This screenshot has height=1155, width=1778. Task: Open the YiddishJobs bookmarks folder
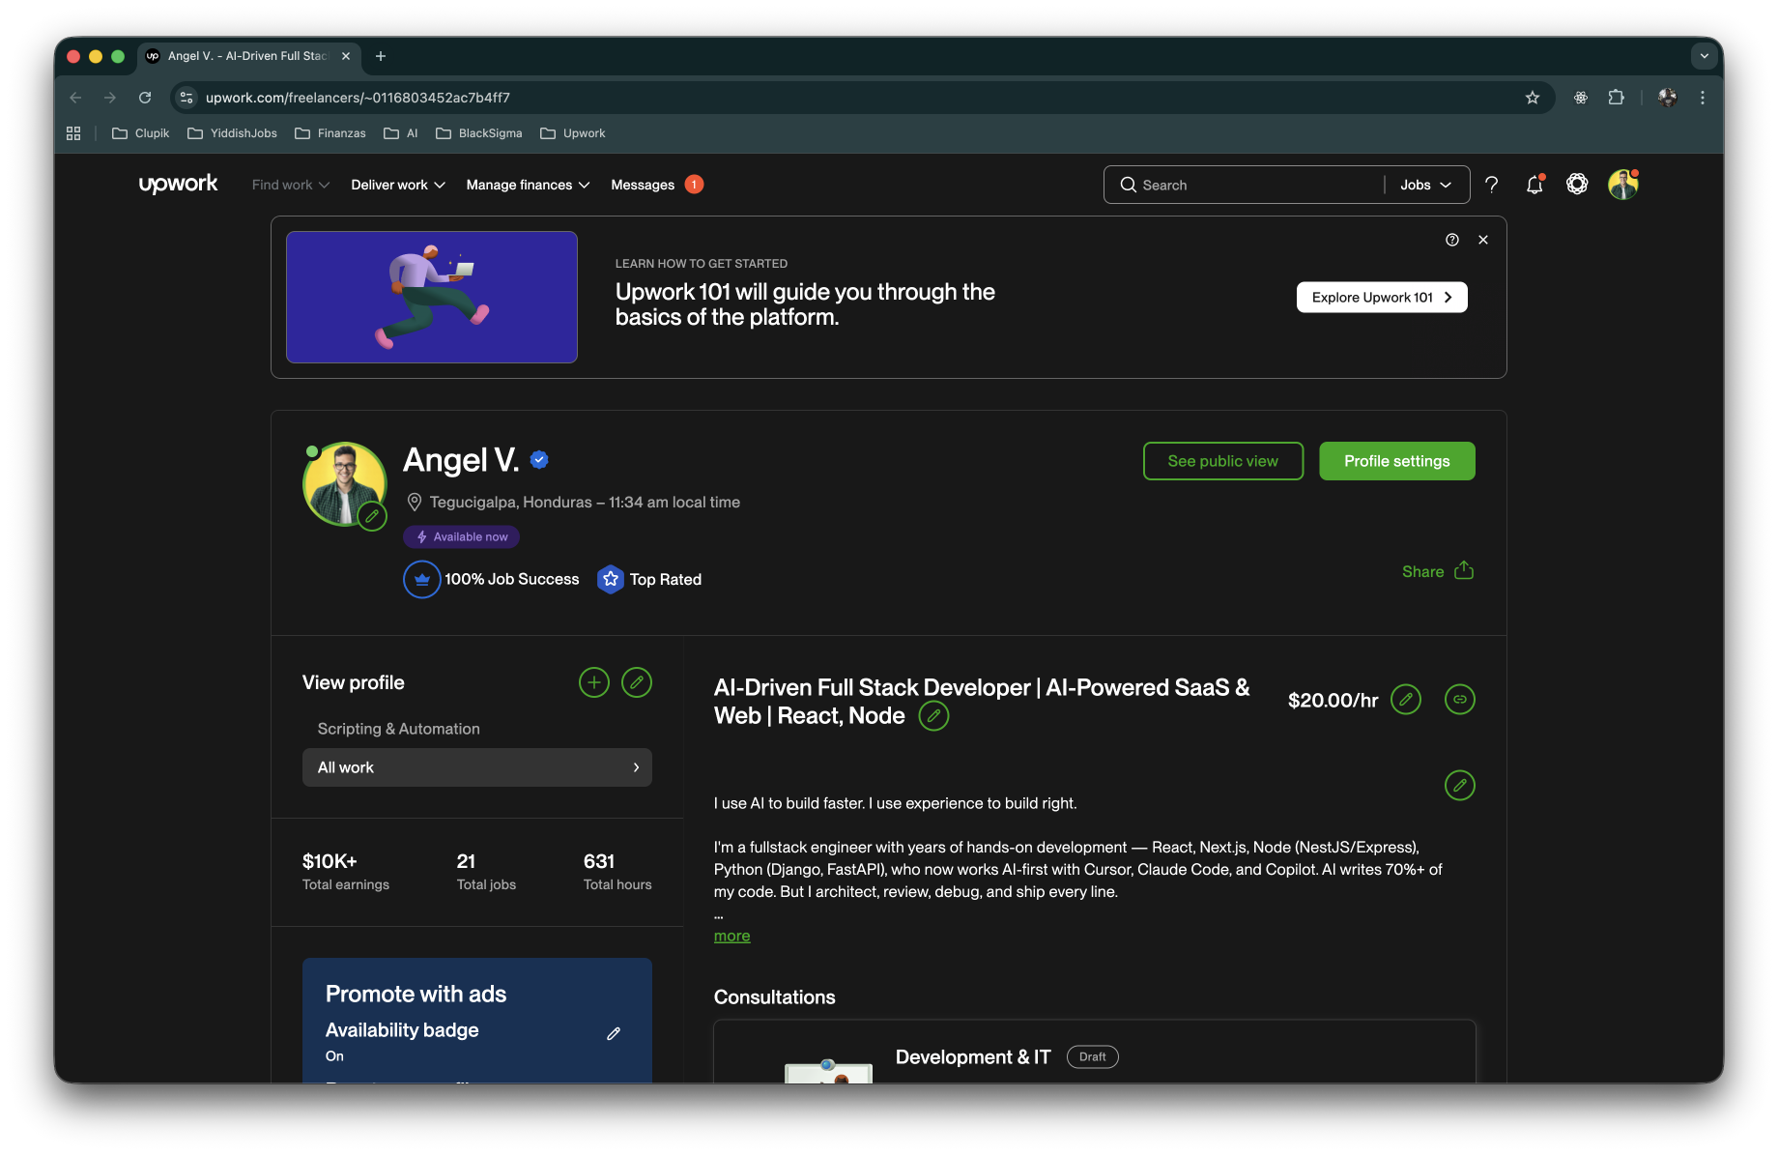coord(232,133)
